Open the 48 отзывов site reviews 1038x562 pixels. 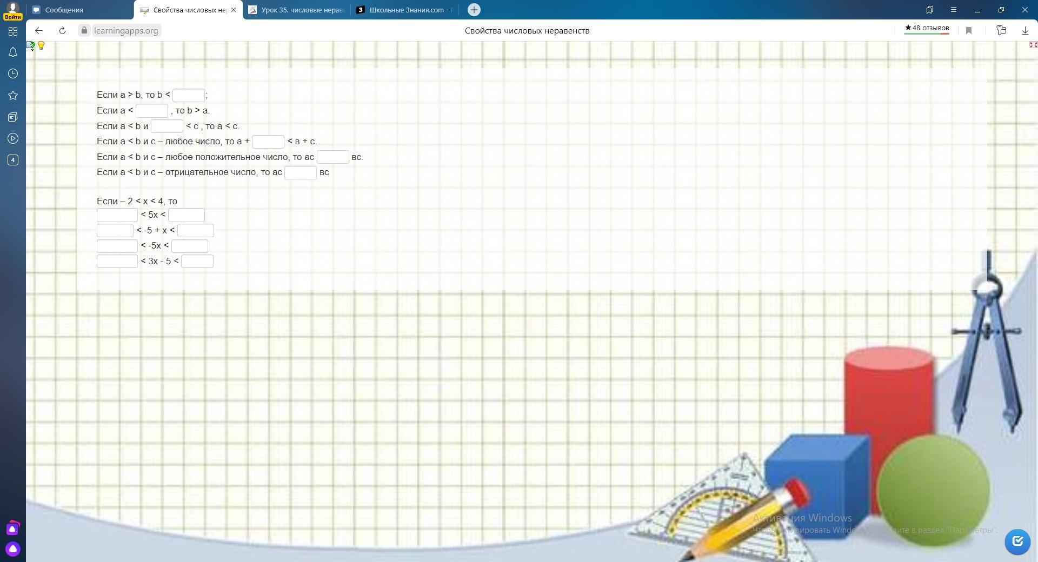click(x=927, y=29)
